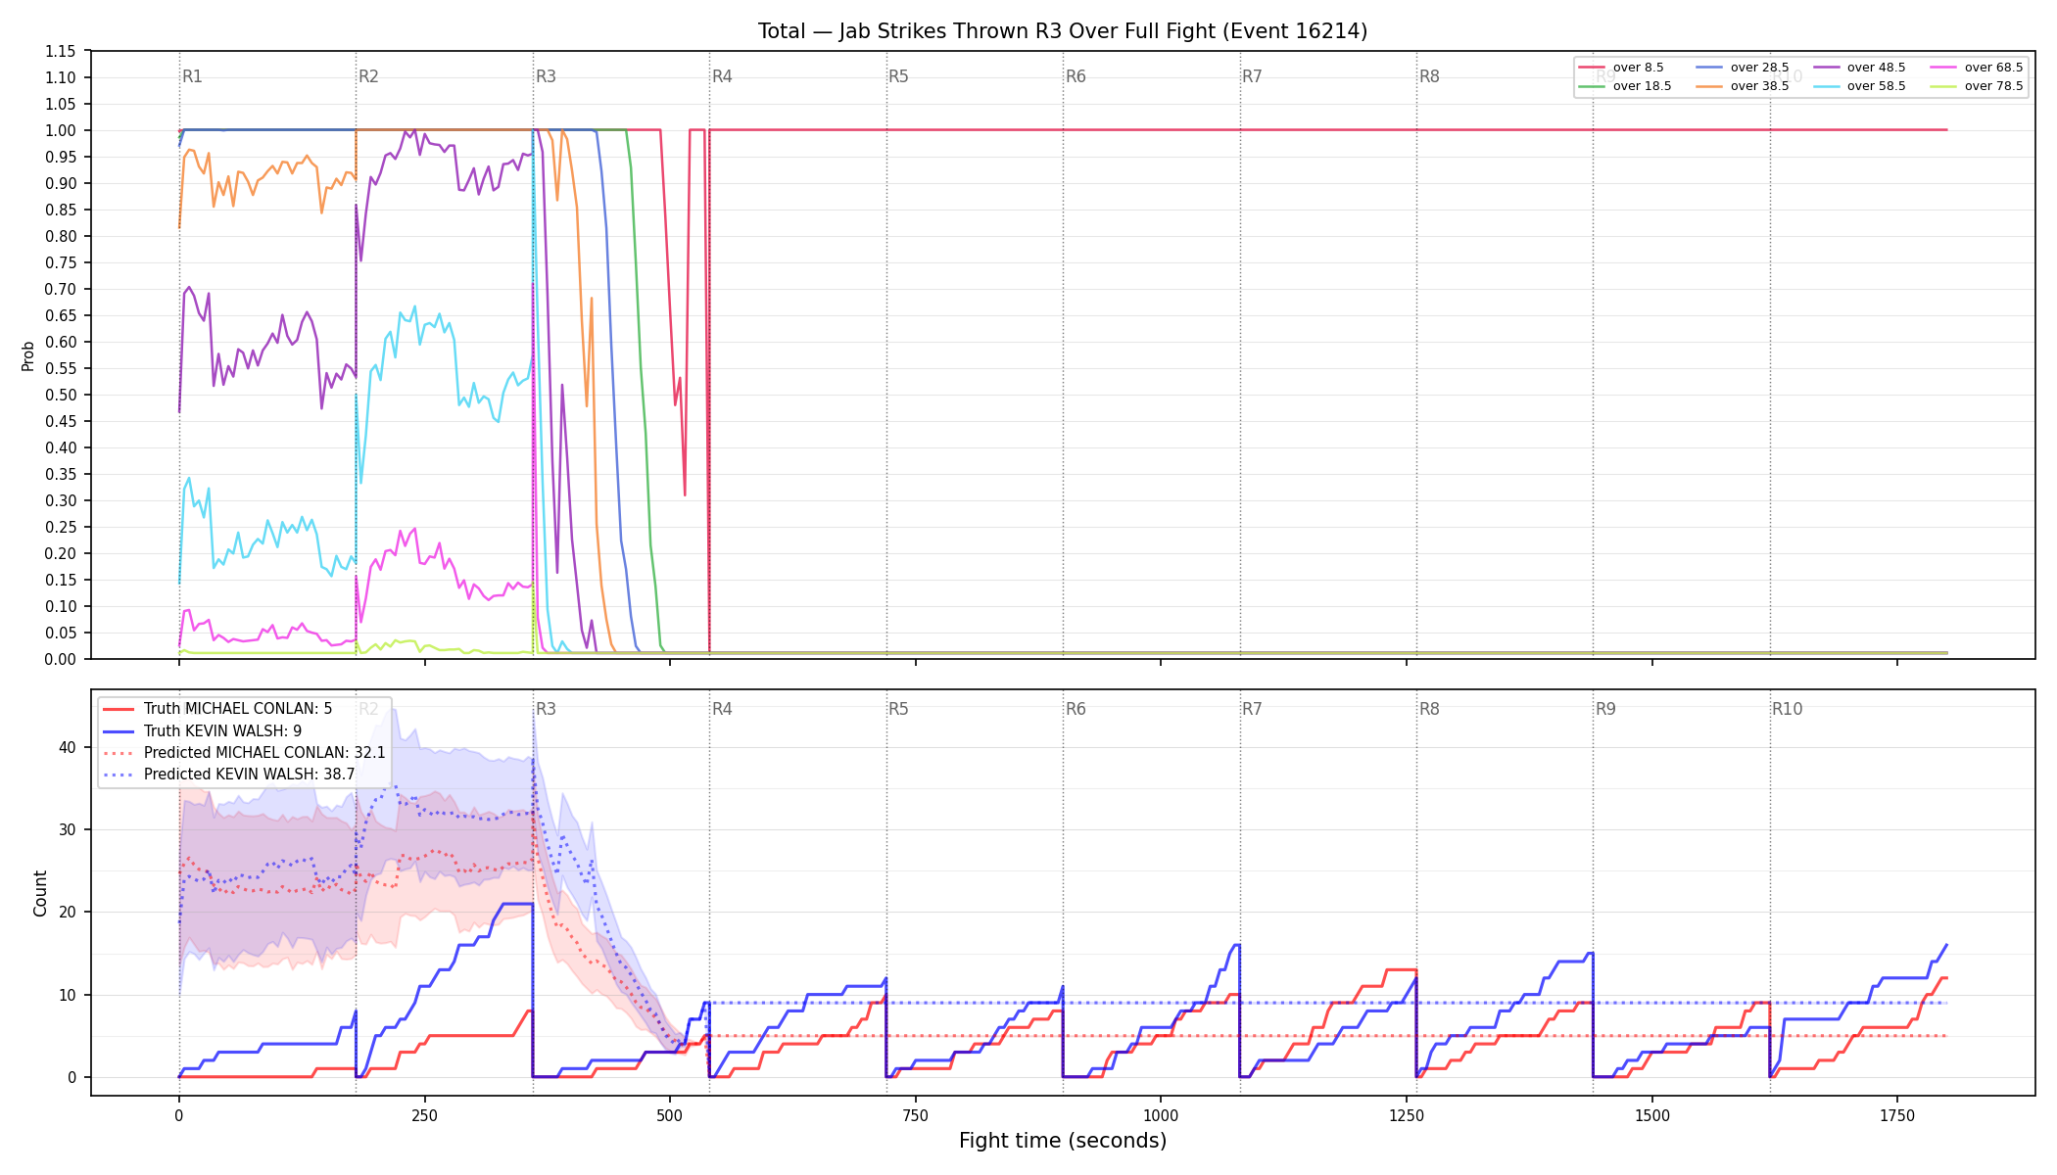
Task: Click the 0.50 tick on Prob axis
Action: (60, 395)
